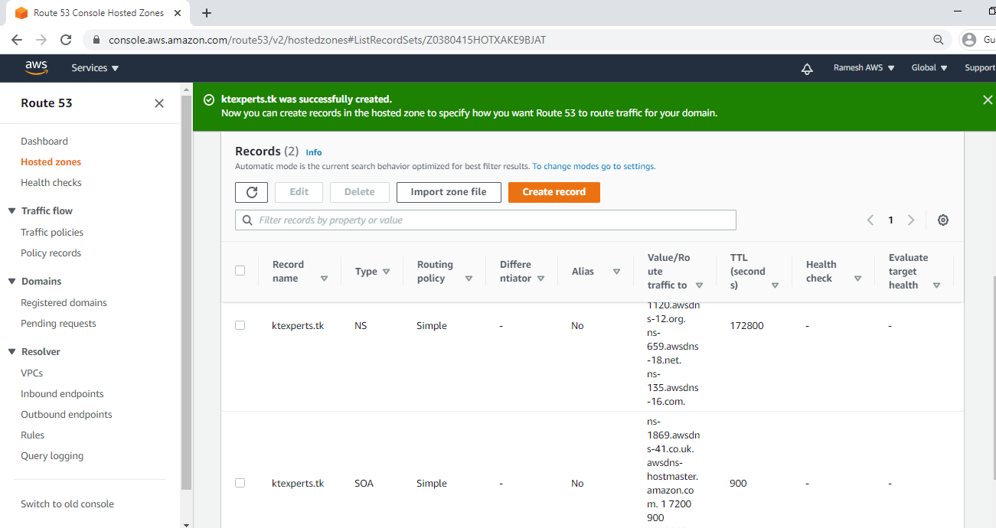Close the Route 53 sidebar panel
This screenshot has height=528, width=996.
pos(159,103)
